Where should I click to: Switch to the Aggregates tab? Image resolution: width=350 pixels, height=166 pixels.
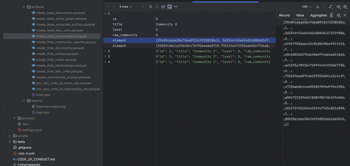[x=318, y=15]
